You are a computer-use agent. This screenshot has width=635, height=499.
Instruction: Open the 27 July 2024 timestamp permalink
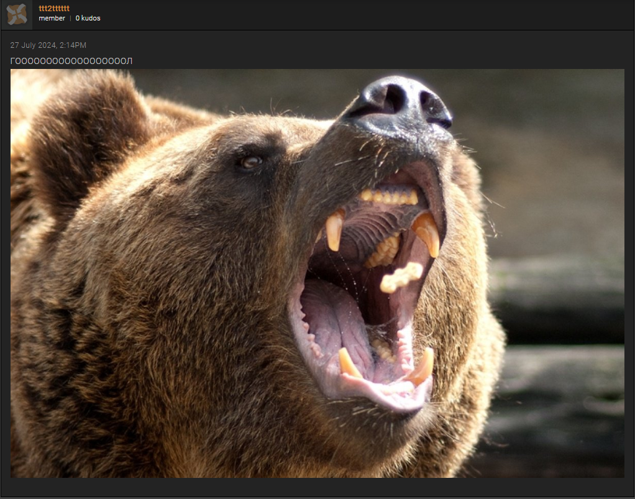click(x=48, y=45)
